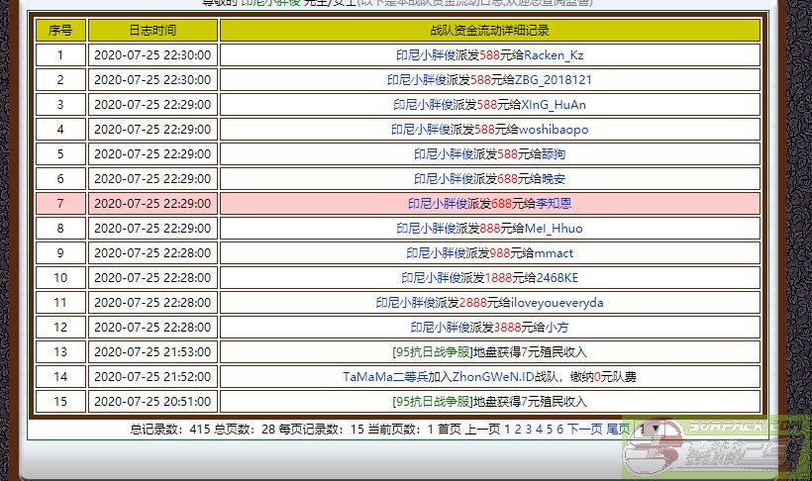The width and height of the screenshot is (812, 481).
Task: Click 李知恩 in highlighted row 7
Action: (554, 204)
